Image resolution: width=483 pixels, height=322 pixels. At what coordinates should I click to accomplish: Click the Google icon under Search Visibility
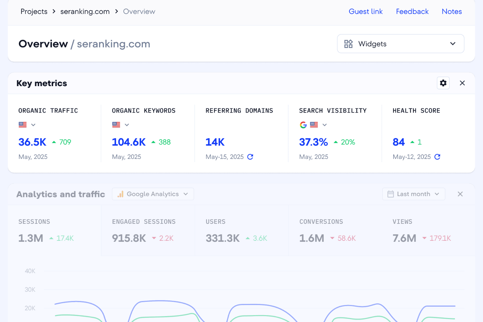303,125
